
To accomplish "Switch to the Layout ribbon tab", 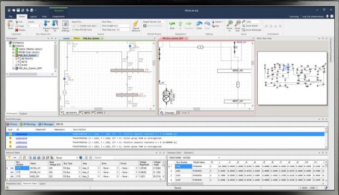I will (x=33, y=17).
